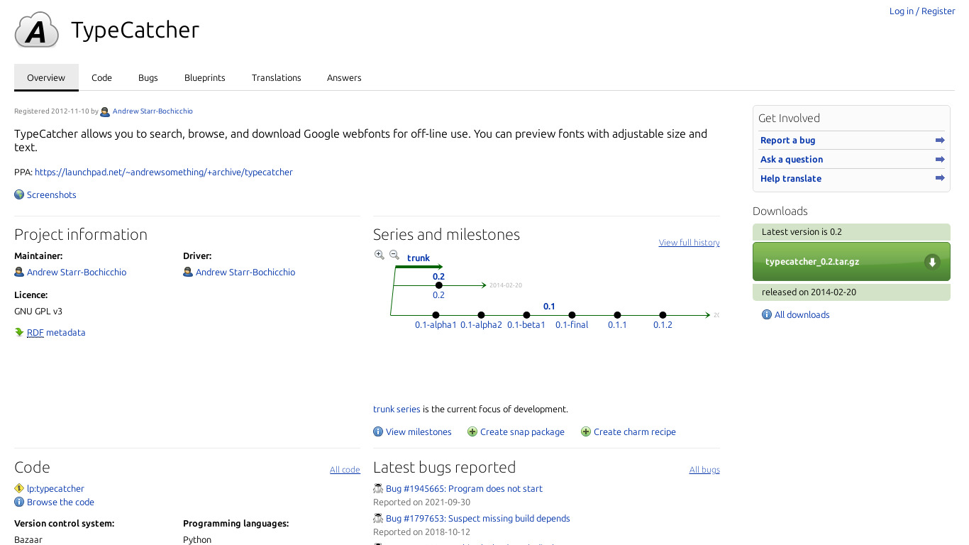Click Help translate link

[x=791, y=179]
